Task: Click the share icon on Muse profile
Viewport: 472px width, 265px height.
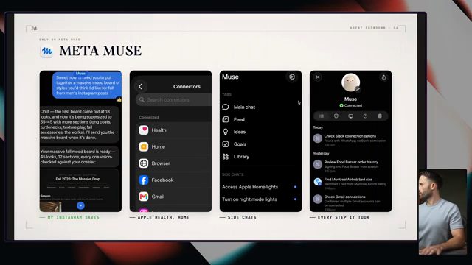Action: pos(383,77)
